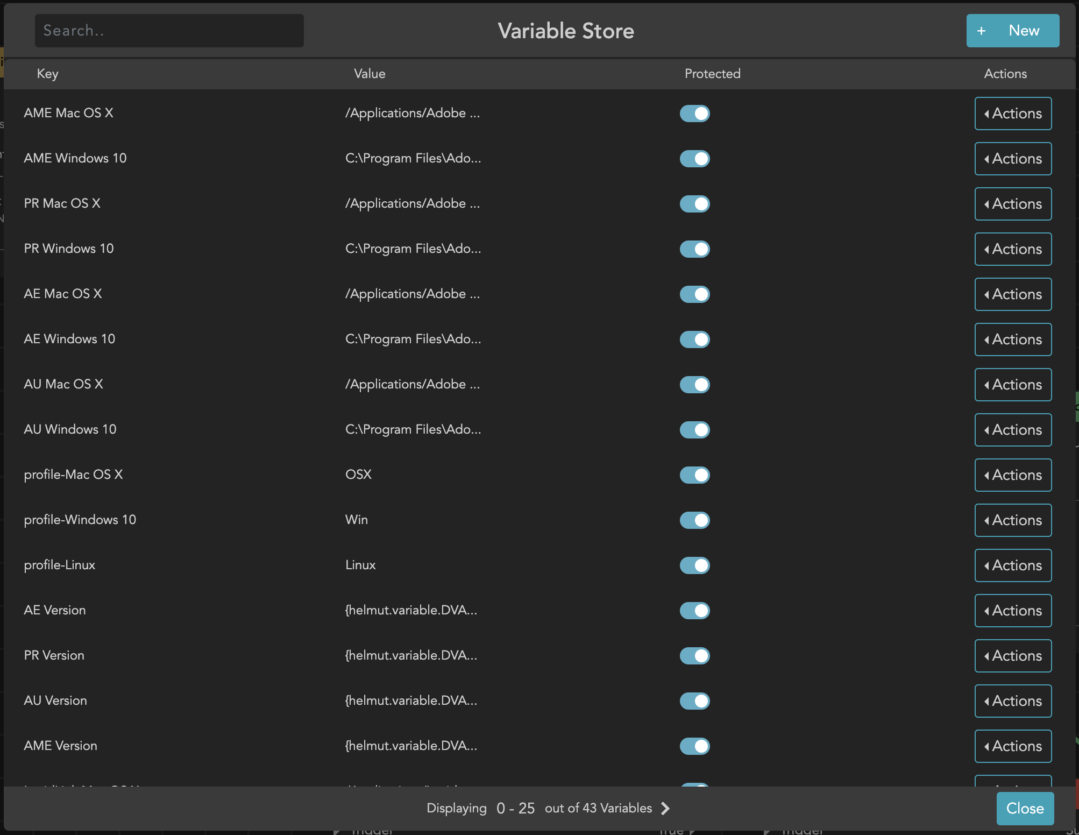The height and width of the screenshot is (835, 1079).
Task: Expand Actions for profile-Linux variable
Action: (x=1012, y=565)
